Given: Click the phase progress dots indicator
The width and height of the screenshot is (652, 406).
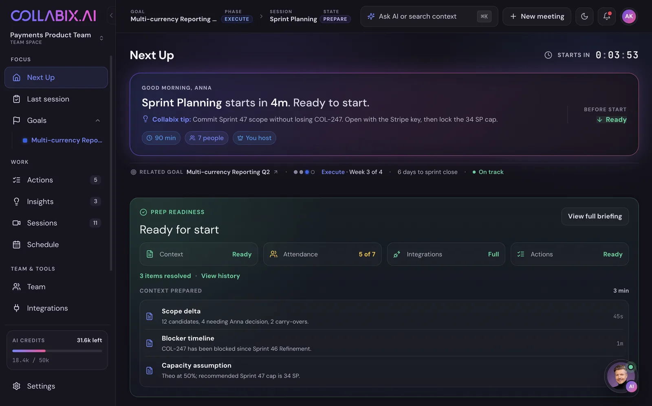Looking at the screenshot, I should pos(304,172).
